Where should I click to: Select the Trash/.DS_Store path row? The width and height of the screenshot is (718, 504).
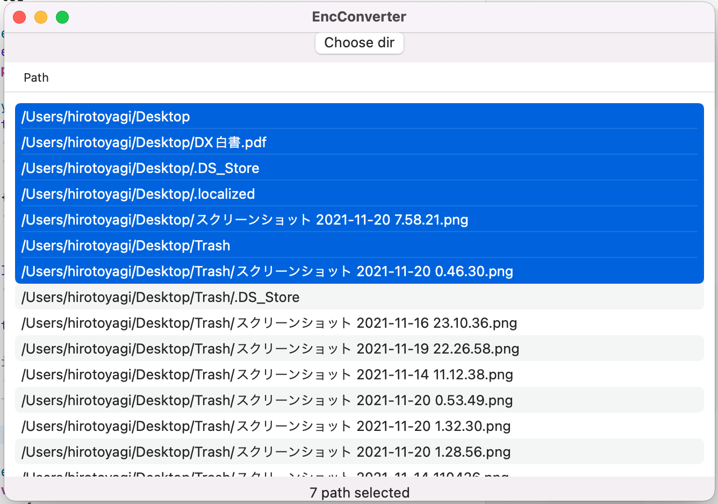pyautogui.click(x=161, y=297)
